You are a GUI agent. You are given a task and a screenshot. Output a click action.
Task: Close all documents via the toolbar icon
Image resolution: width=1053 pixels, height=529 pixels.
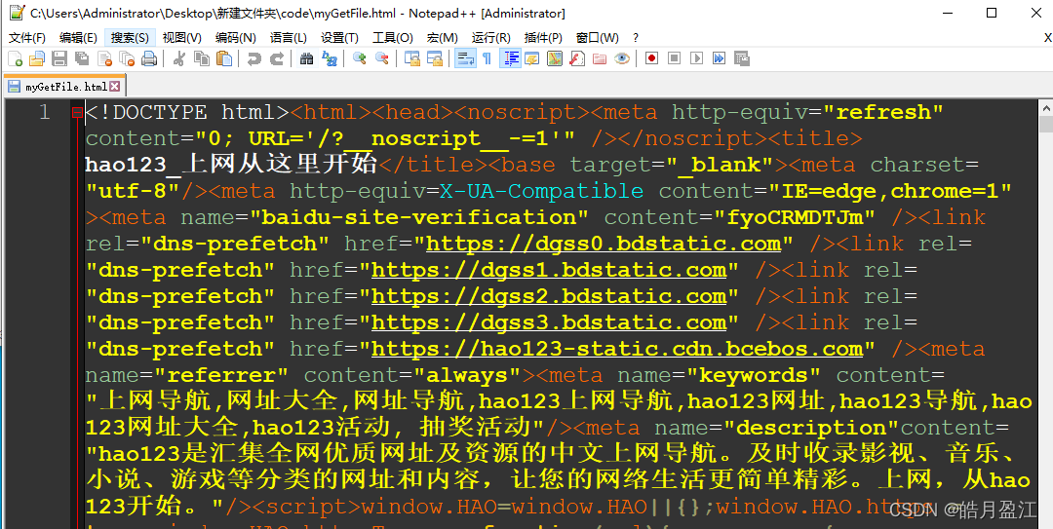pos(127,59)
